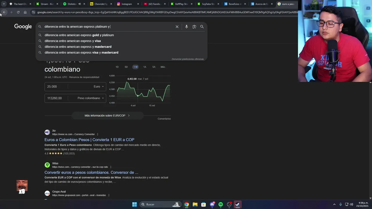This screenshot has height=209, width=372.
Task: Go to the Google logo homepage
Action: tap(23, 27)
